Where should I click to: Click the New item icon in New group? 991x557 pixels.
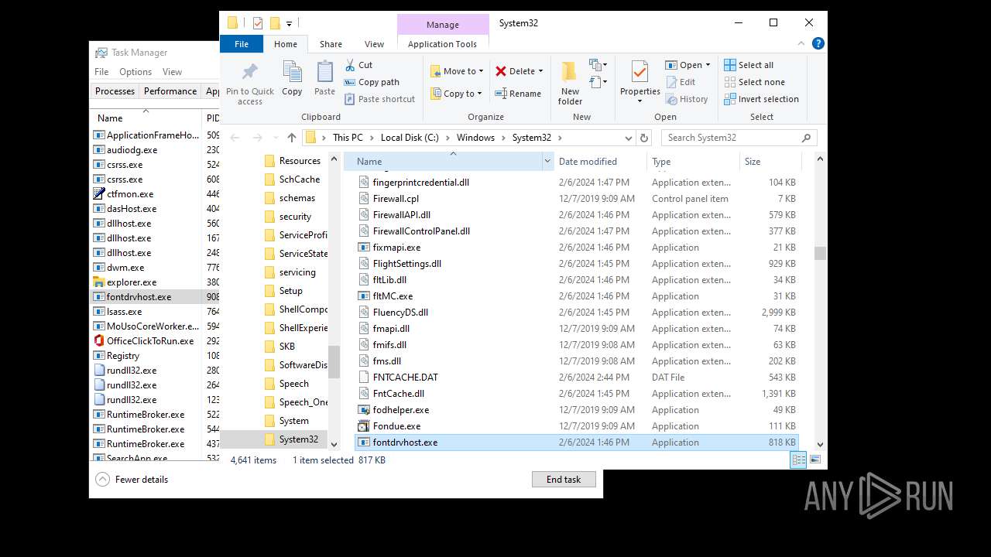[597, 65]
